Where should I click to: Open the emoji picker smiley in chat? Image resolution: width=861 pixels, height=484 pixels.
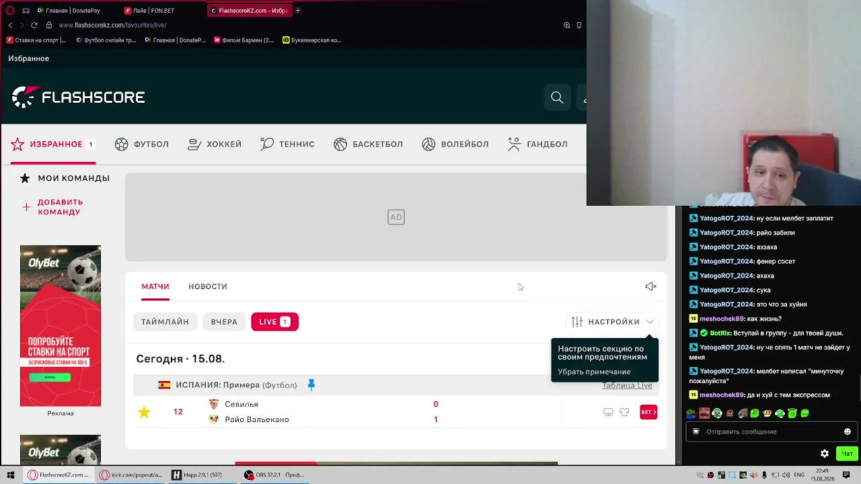848,432
